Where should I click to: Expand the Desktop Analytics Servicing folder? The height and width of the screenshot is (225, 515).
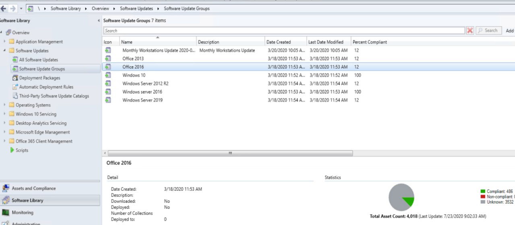coord(4,123)
